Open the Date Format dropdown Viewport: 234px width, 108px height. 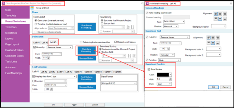click(119, 83)
